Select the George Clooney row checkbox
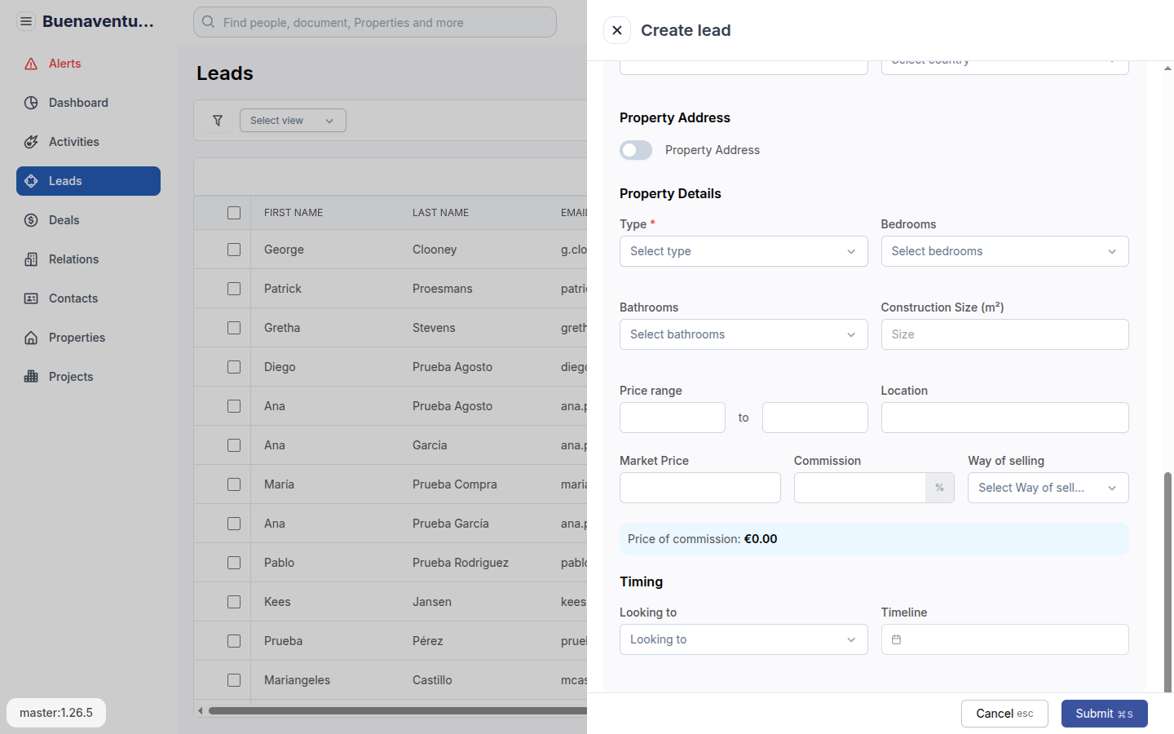This screenshot has height=734, width=1174. pos(234,250)
